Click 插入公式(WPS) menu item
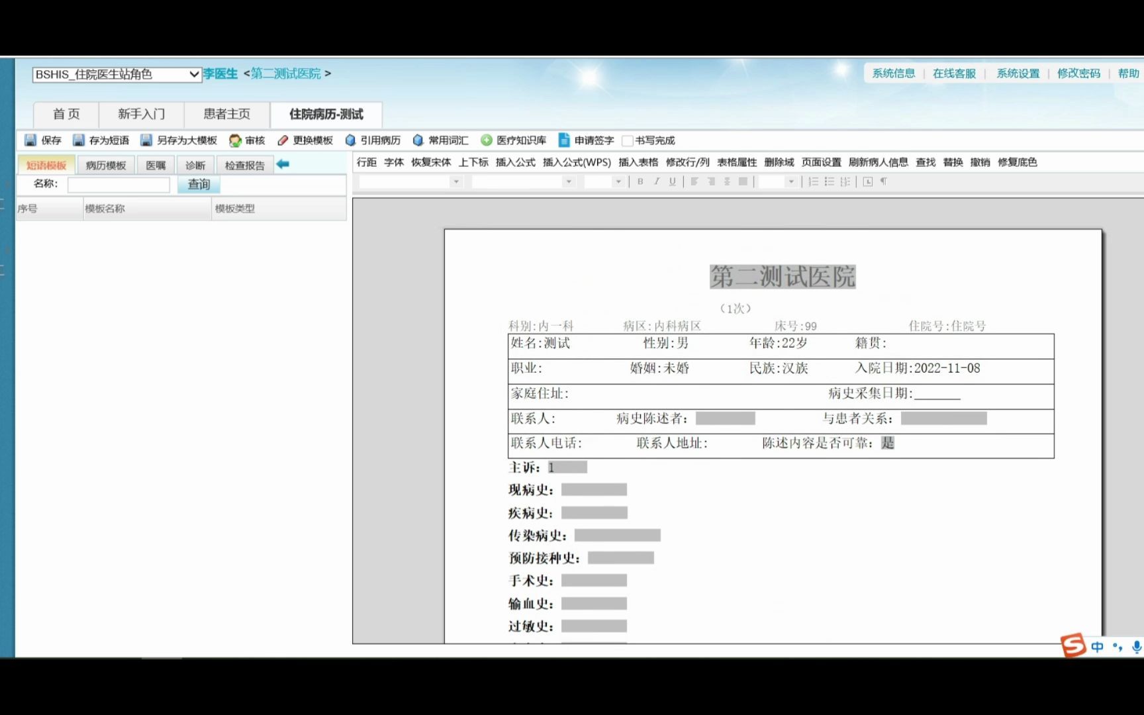 pyautogui.click(x=577, y=162)
